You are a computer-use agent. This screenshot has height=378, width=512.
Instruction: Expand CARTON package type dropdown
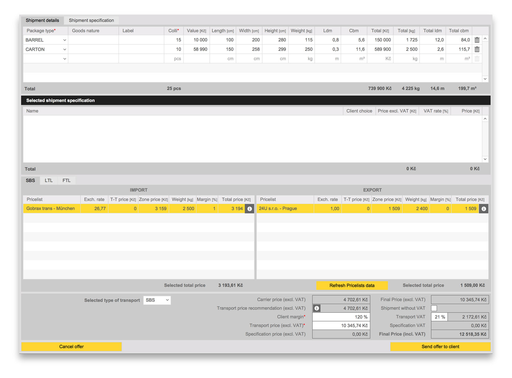pyautogui.click(x=65, y=49)
